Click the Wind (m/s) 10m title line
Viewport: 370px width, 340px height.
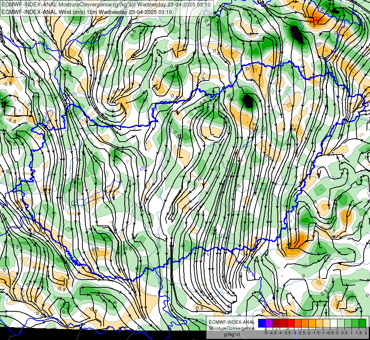[x=87, y=12]
